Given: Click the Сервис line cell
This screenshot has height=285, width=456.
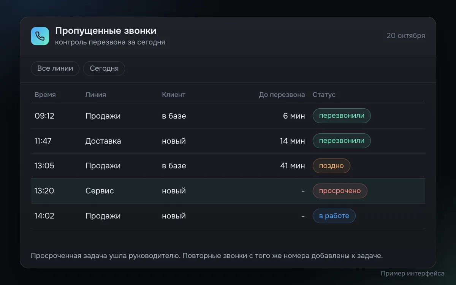Looking at the screenshot, I should [100, 191].
